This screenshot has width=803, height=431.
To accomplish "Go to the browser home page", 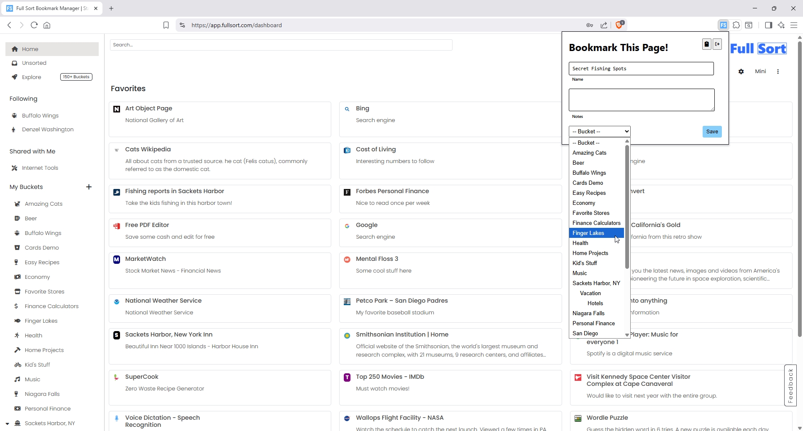I will click(47, 25).
